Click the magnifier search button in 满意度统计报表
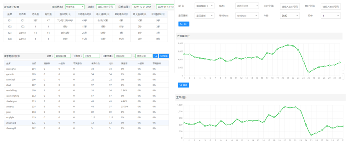348x144 pixels. [x=156, y=56]
